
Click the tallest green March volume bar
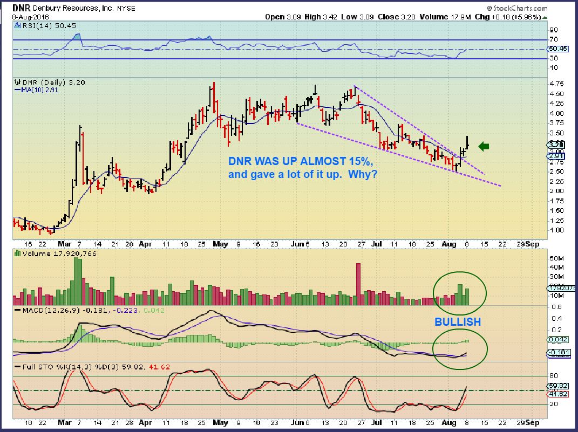pos(76,282)
